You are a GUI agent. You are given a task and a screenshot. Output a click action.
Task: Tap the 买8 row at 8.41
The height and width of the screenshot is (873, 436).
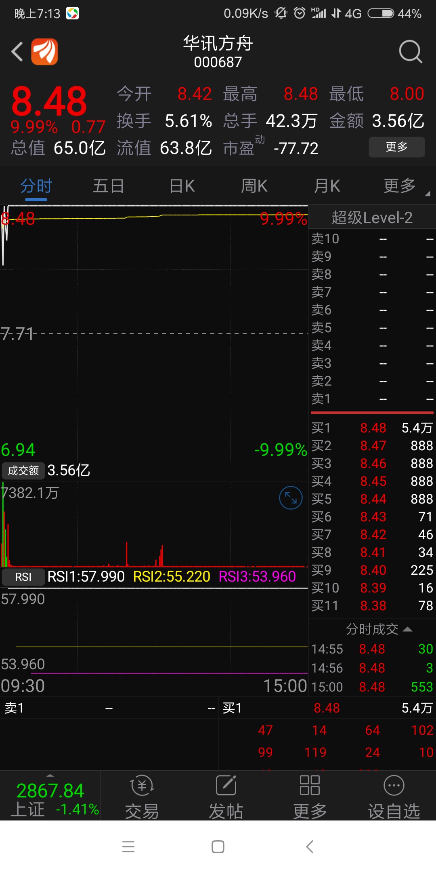point(372,552)
